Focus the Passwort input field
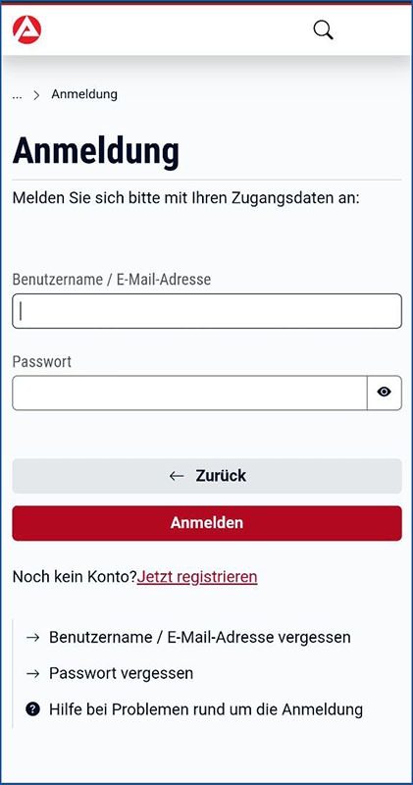Viewport: 413px width, 785px height. click(x=189, y=392)
